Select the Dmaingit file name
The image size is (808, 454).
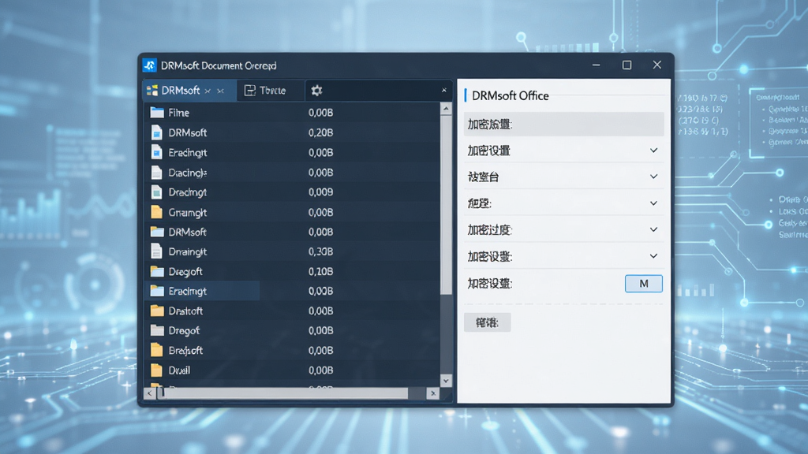pos(188,251)
